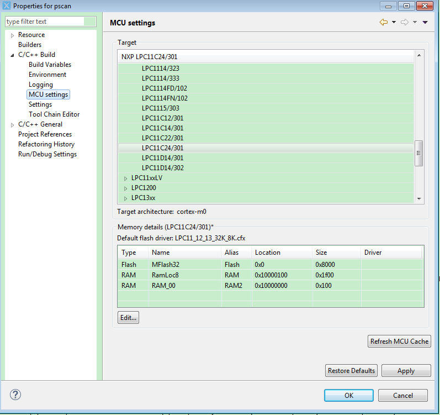Click the Name column header
440x415 pixels.
184,253
